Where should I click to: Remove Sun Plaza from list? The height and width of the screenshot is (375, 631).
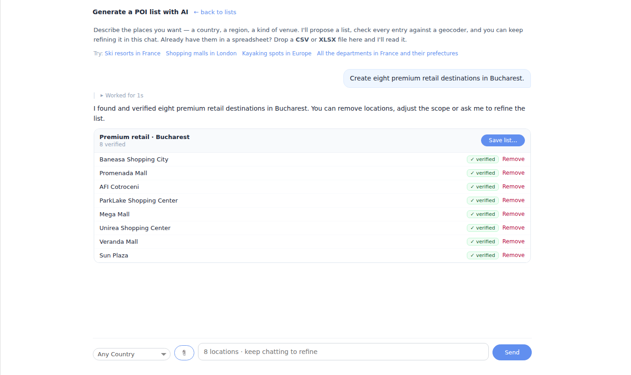[x=513, y=255]
